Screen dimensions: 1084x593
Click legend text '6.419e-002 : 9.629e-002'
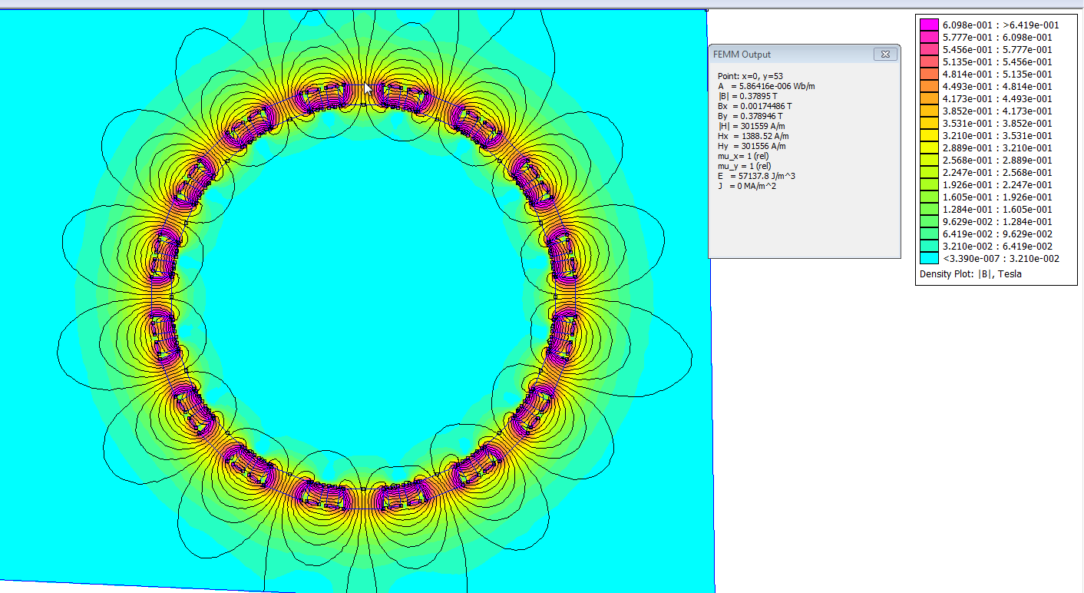(997, 234)
